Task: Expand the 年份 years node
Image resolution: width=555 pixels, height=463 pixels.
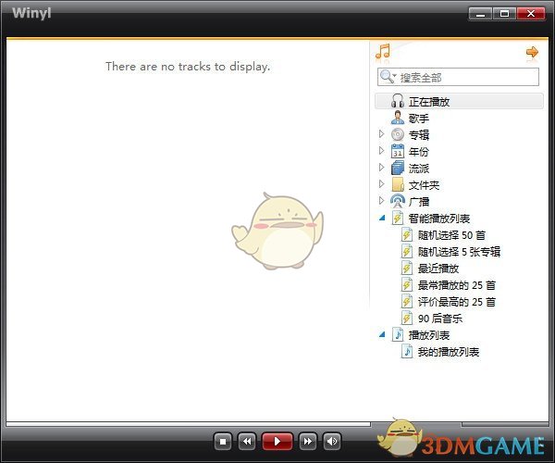Action: (x=381, y=152)
